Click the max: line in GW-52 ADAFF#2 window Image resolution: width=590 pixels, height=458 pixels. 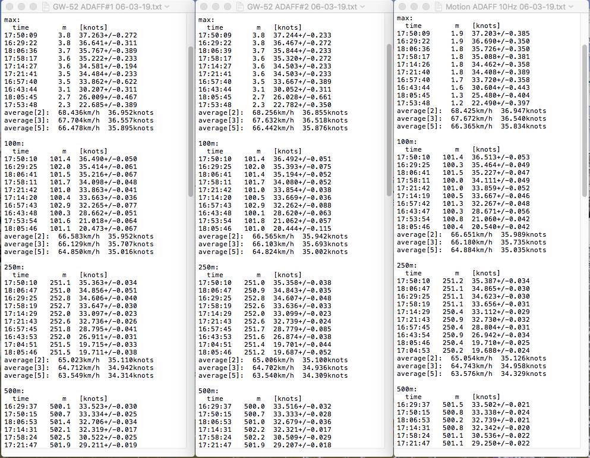pyautogui.click(x=207, y=20)
